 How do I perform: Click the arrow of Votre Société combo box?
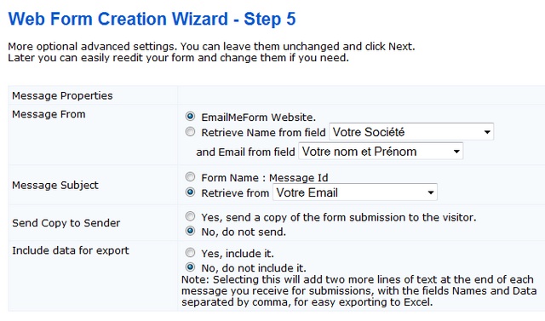[x=487, y=132]
